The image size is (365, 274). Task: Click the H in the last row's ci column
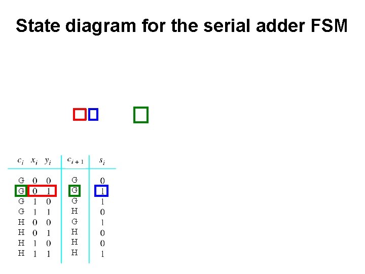pos(21,253)
